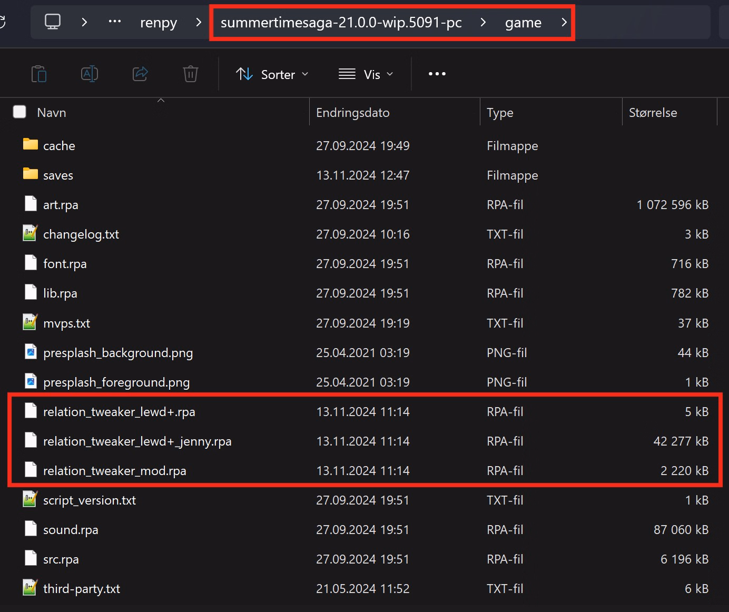Select the saves folder name
This screenshot has width=729, height=612.
(58, 175)
